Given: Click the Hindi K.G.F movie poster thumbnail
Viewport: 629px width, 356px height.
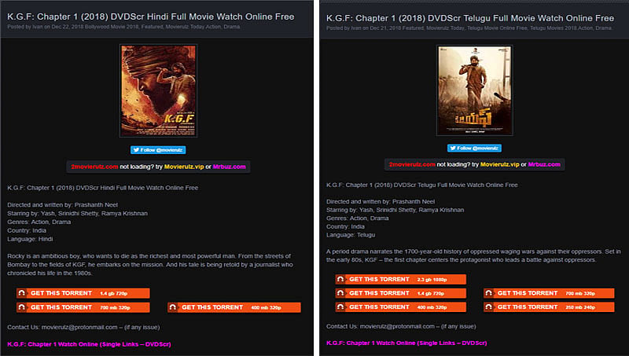Looking at the screenshot, I should tap(158, 90).
